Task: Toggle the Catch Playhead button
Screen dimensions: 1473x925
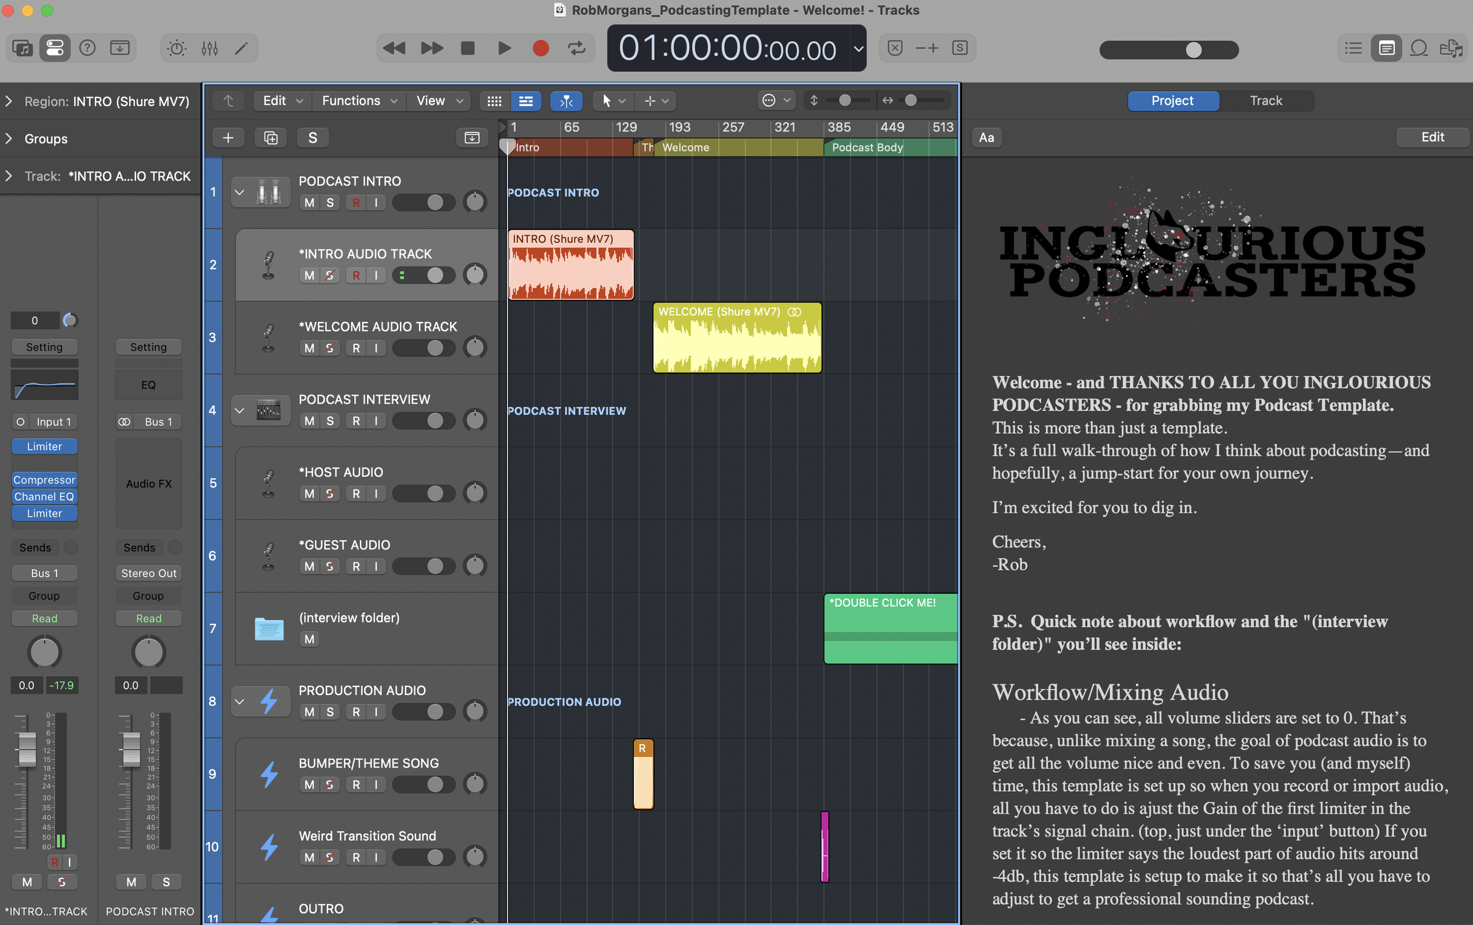Action: coord(566,101)
